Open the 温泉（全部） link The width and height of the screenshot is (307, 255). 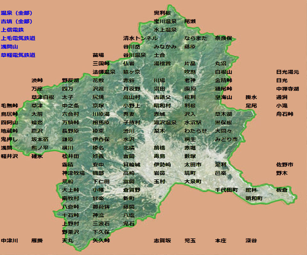17,13
